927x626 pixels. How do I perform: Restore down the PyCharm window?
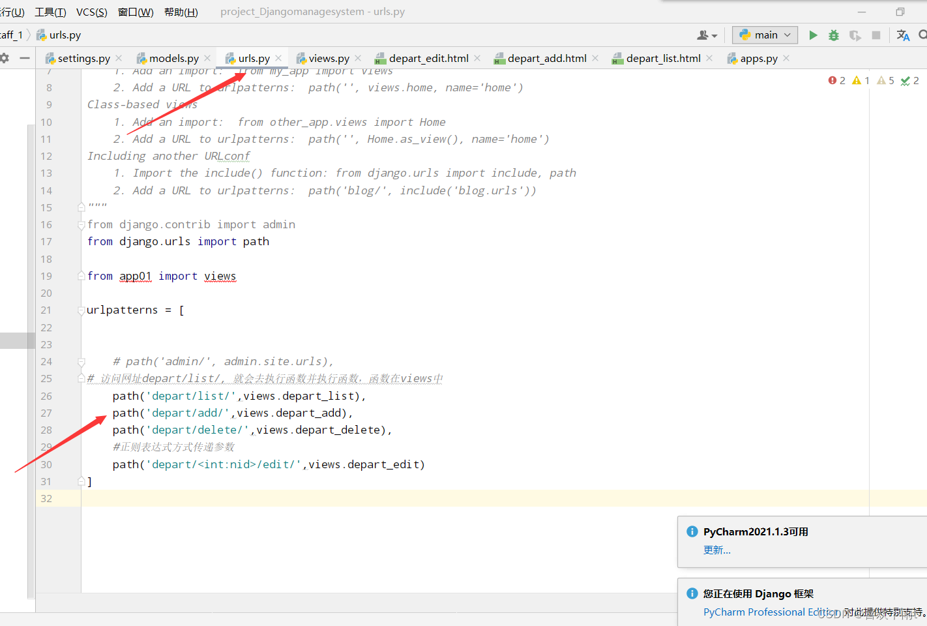(900, 12)
